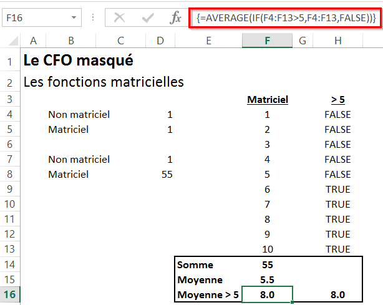Select row 16 header
The height and width of the screenshot is (305, 383).
pos(10,295)
